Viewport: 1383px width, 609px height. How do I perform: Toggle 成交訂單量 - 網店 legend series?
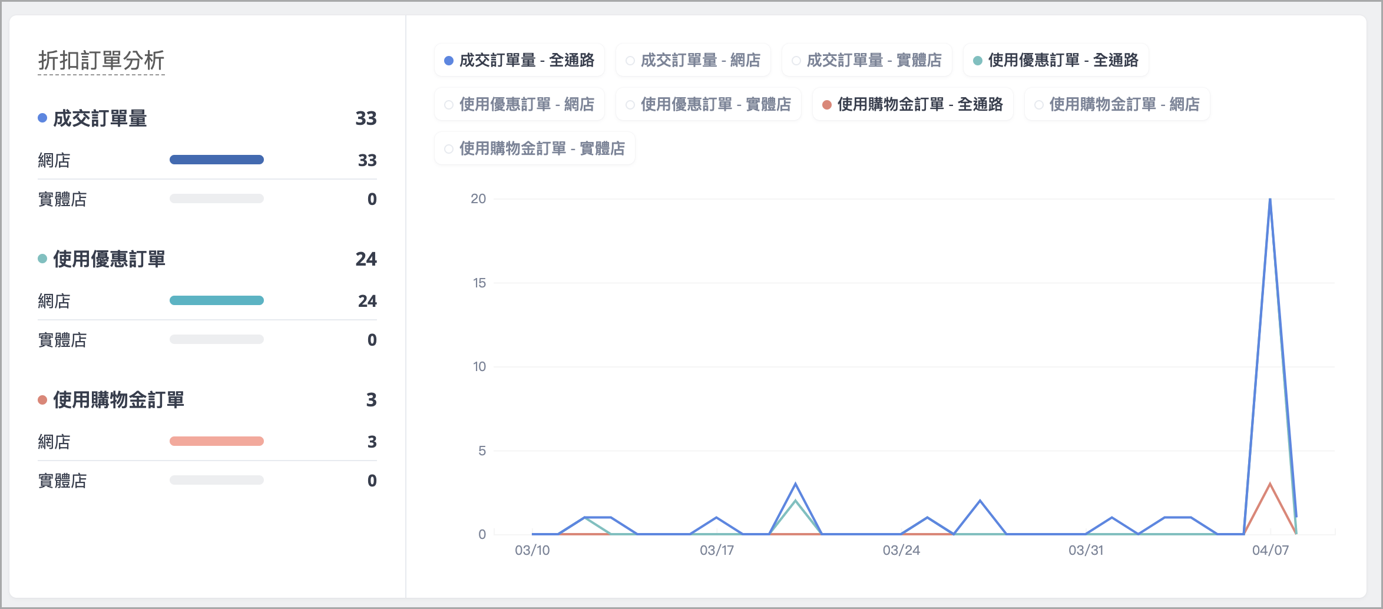(693, 60)
